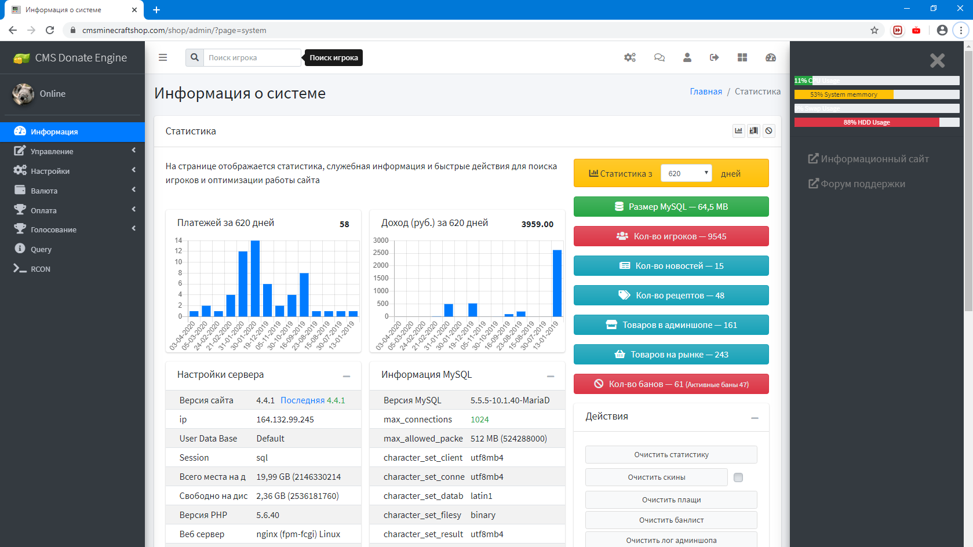Screen dimensions: 973x547
Task: Click the dashboard speedometer icon in top bar
Action: 770,57
